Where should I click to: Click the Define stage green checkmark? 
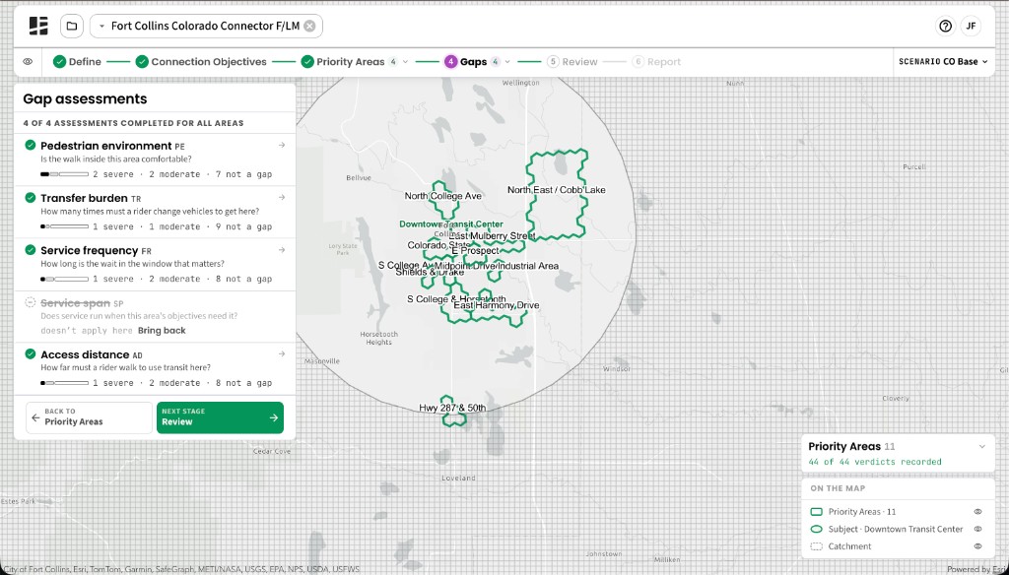point(59,62)
